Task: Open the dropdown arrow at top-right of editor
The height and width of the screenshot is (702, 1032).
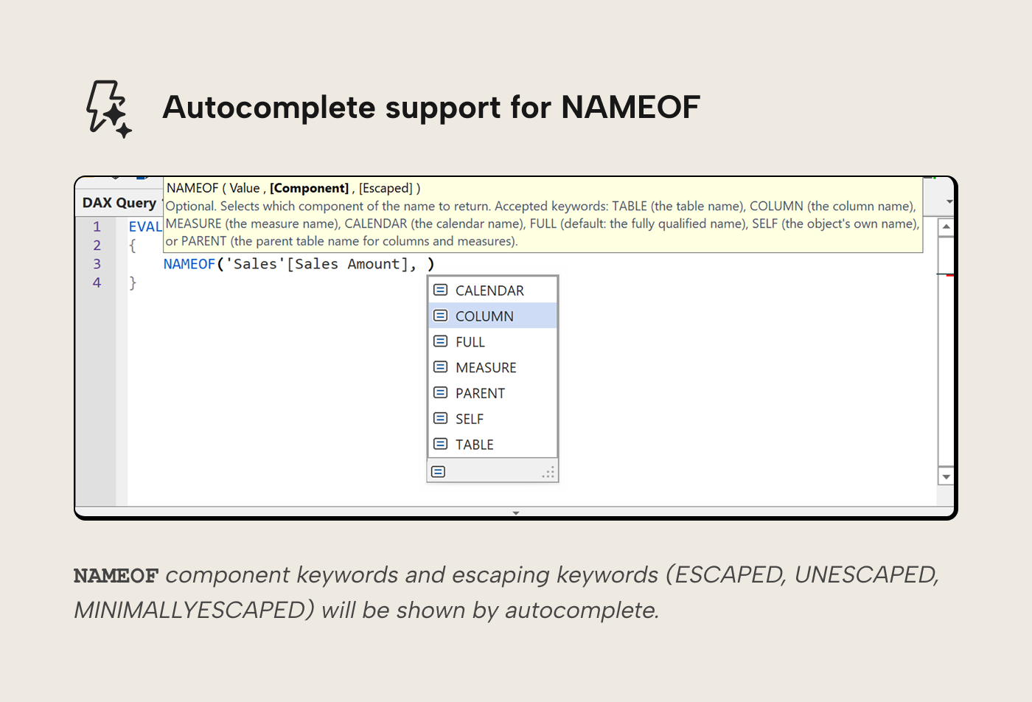Action: pos(949,201)
